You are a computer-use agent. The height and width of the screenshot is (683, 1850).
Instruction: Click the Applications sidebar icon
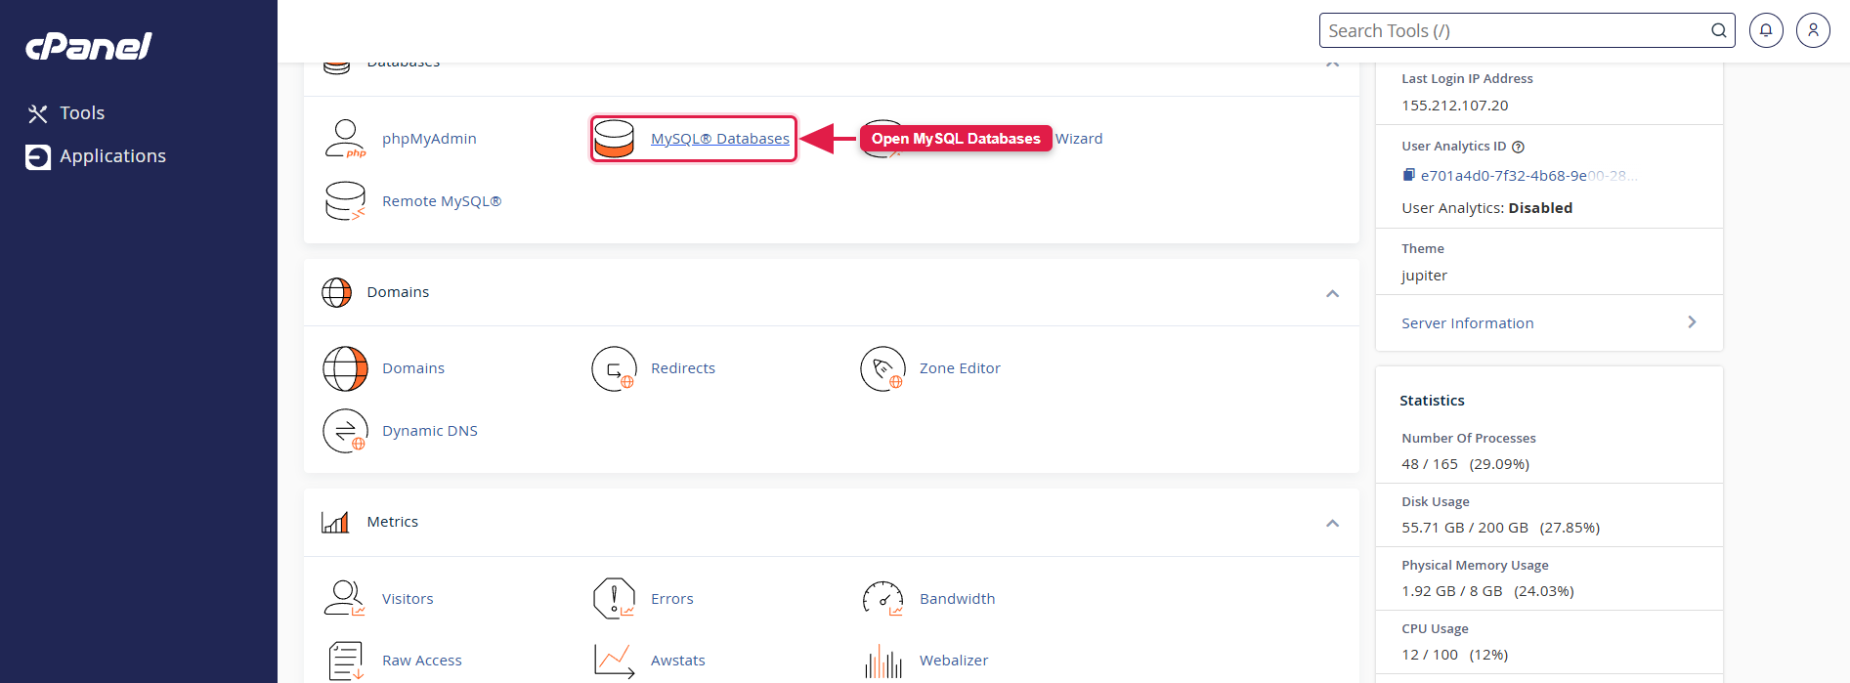pyautogui.click(x=38, y=157)
